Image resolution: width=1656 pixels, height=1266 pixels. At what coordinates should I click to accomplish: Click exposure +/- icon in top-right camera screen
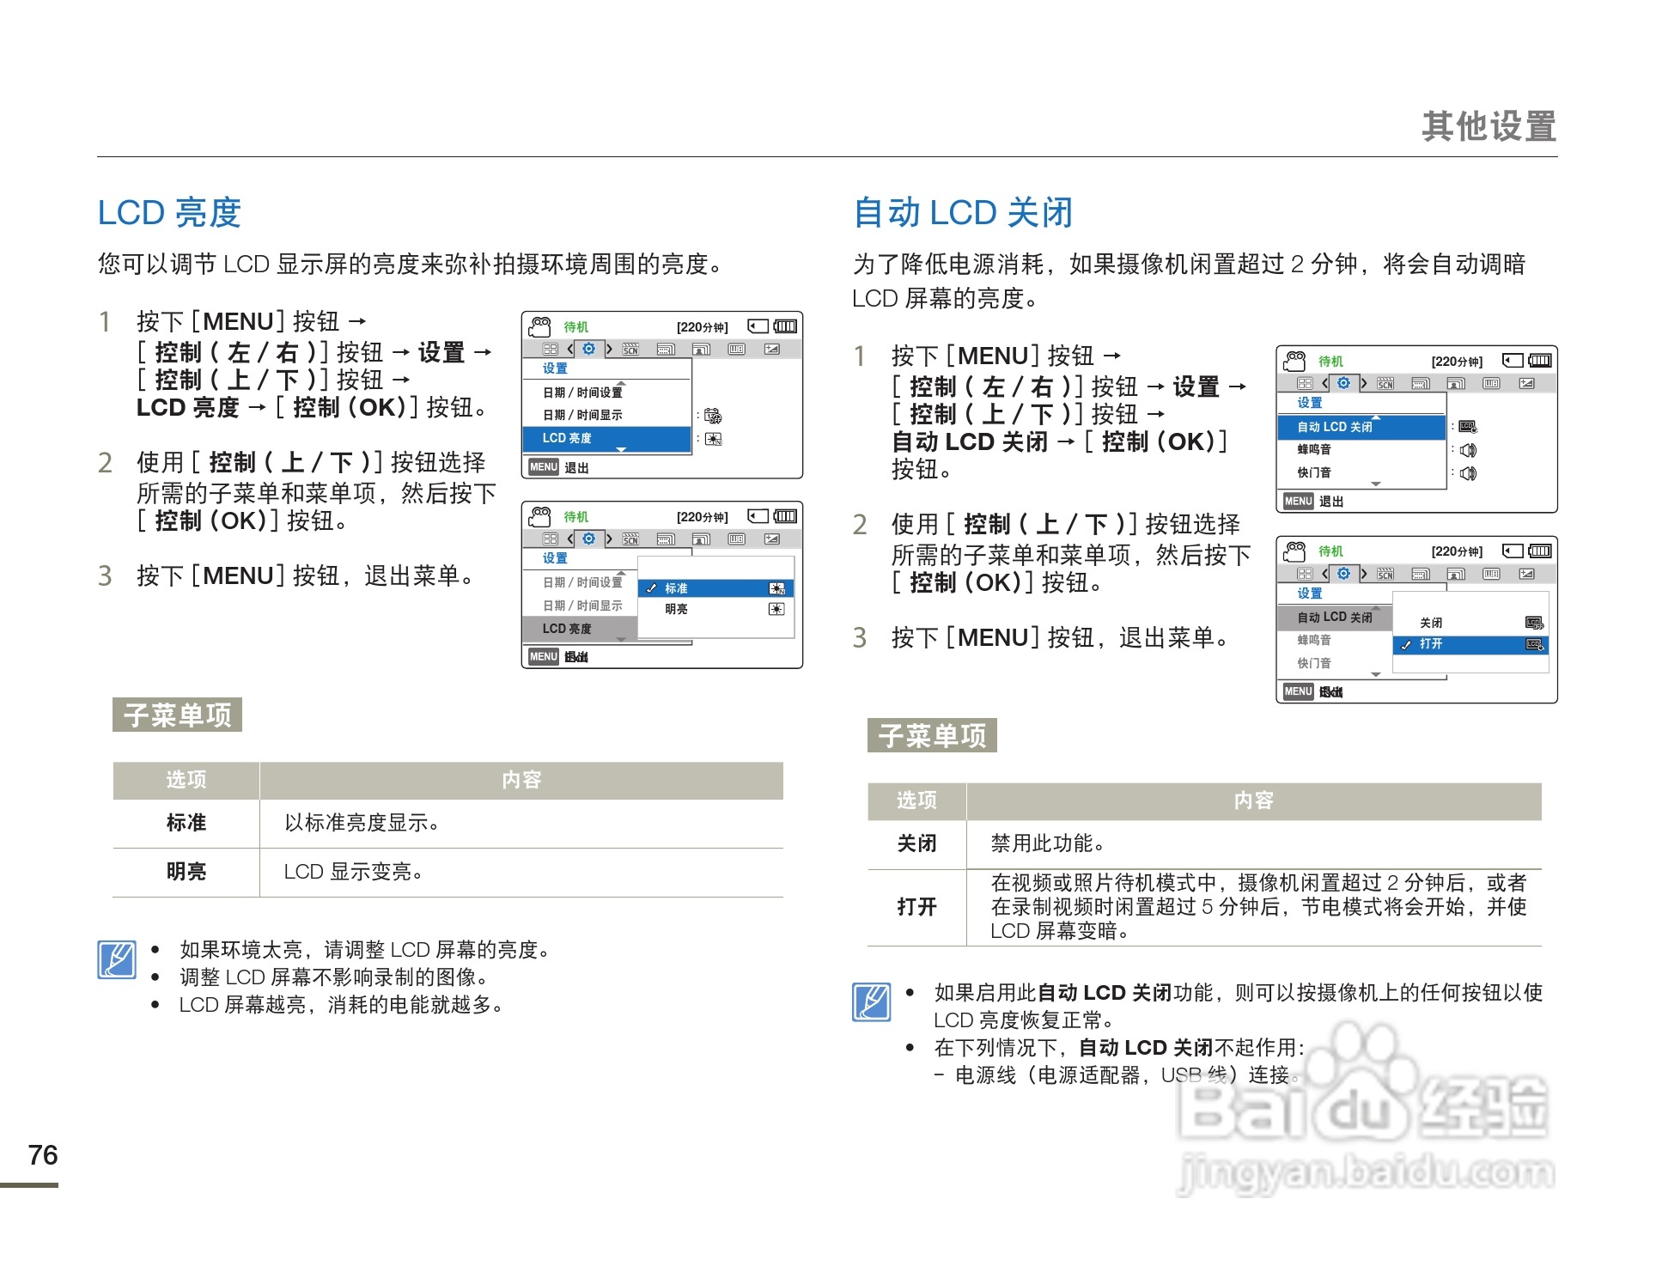(1526, 383)
